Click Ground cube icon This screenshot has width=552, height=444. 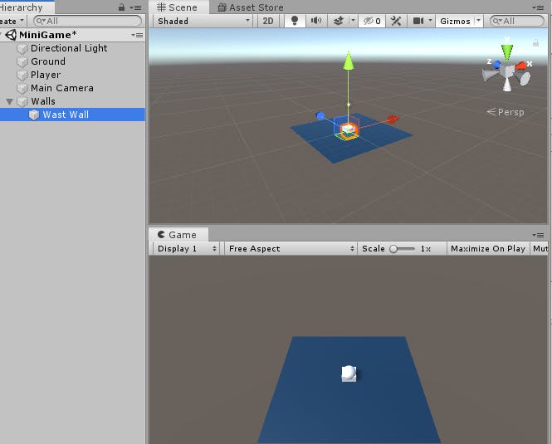coord(22,62)
